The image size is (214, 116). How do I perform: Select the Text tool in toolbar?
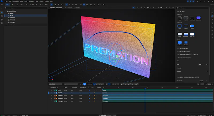(x=17, y=5)
